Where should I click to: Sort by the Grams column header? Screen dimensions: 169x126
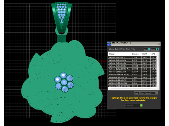click(136, 54)
